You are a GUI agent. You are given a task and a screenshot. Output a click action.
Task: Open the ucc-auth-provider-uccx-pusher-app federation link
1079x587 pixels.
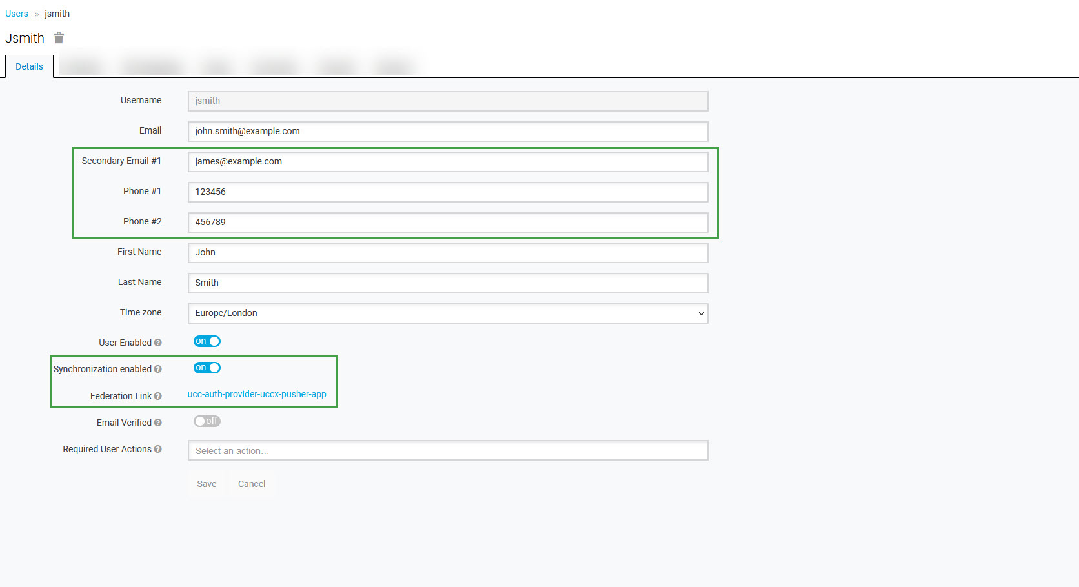tap(257, 394)
